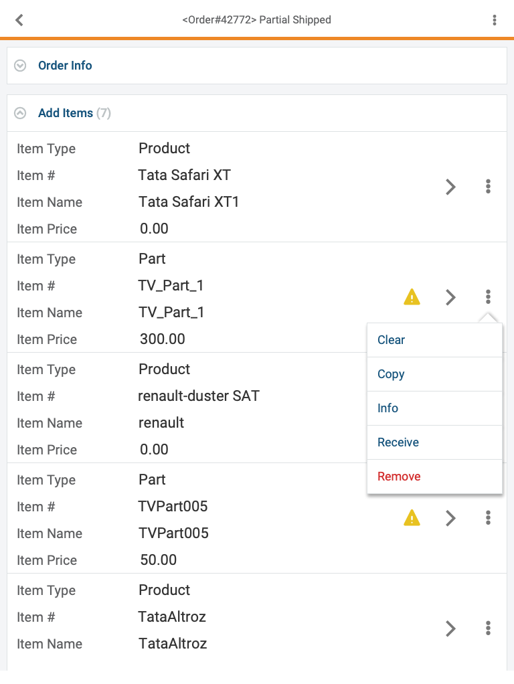
Task: Open more options for TataAltroz
Action: tap(489, 628)
